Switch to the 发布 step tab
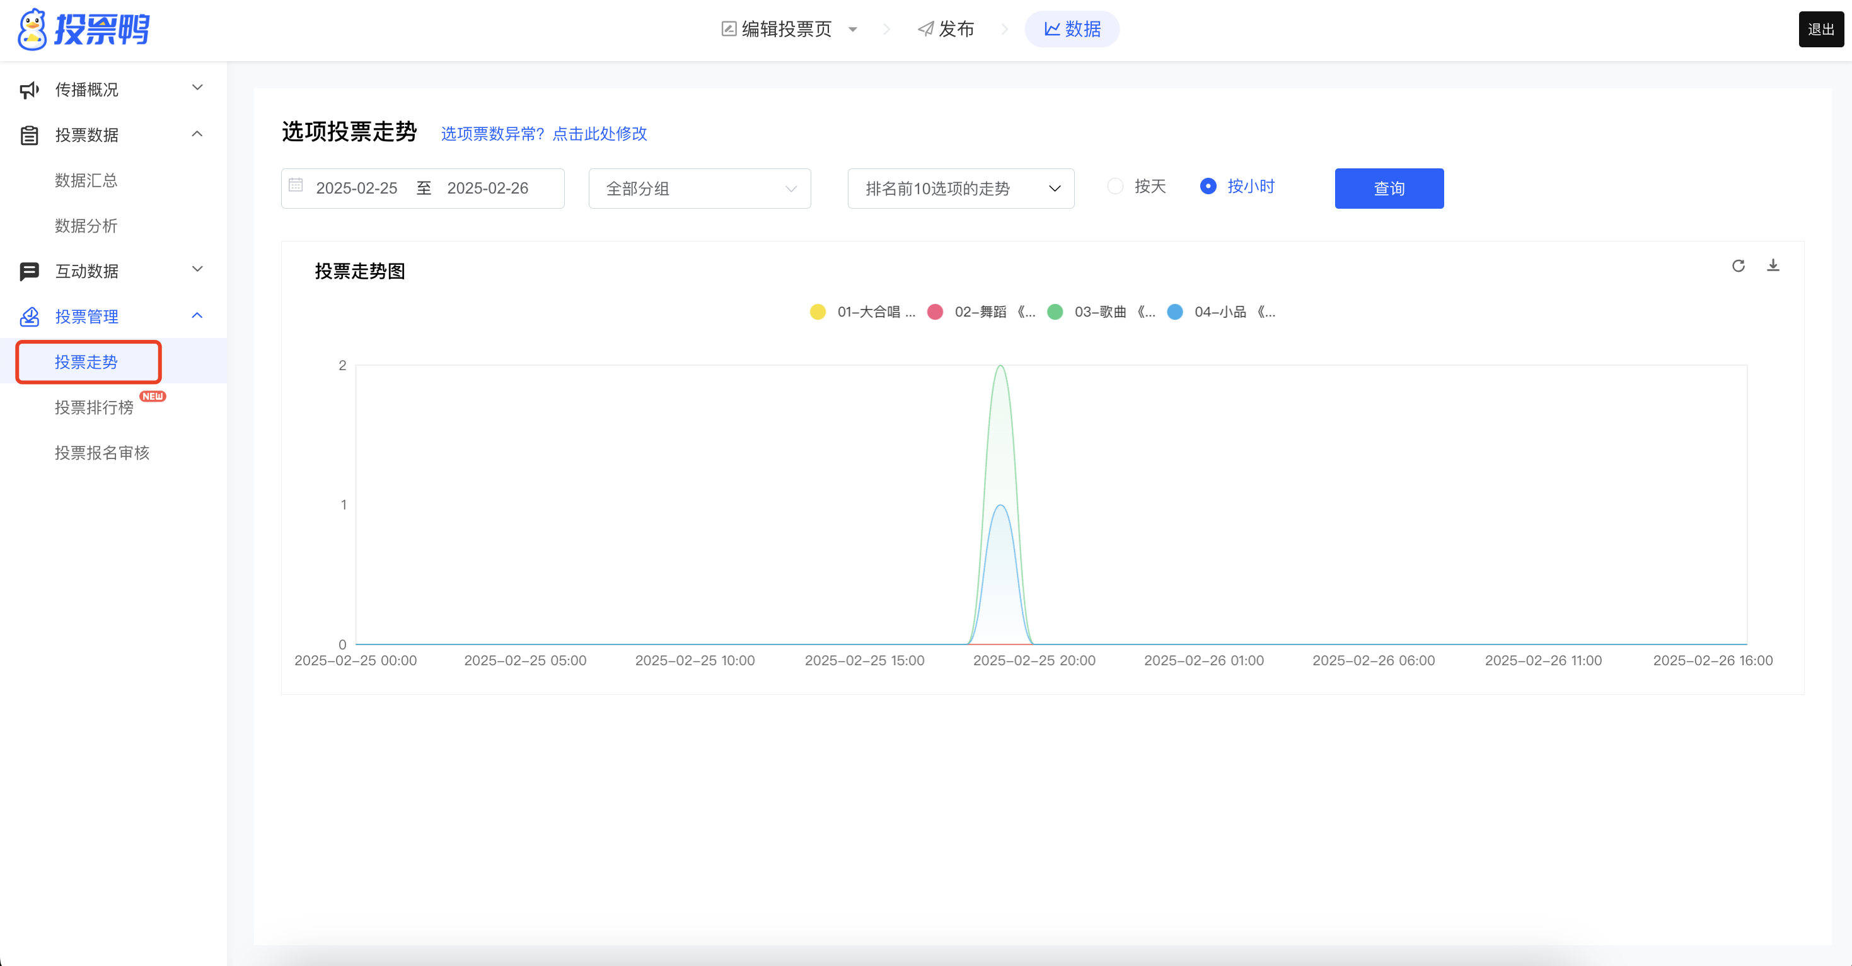Viewport: 1852px width, 966px height. [946, 30]
